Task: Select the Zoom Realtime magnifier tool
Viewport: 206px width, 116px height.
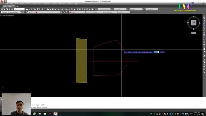Action: [69, 9]
